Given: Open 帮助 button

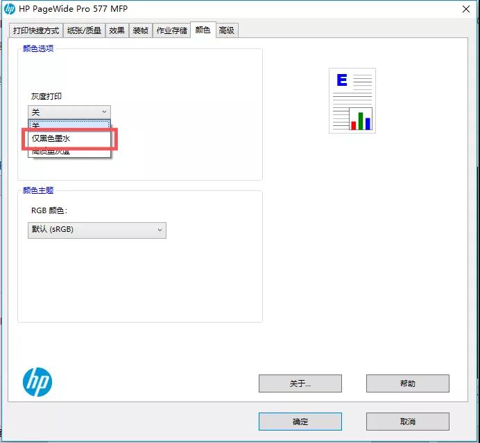Looking at the screenshot, I should point(408,383).
